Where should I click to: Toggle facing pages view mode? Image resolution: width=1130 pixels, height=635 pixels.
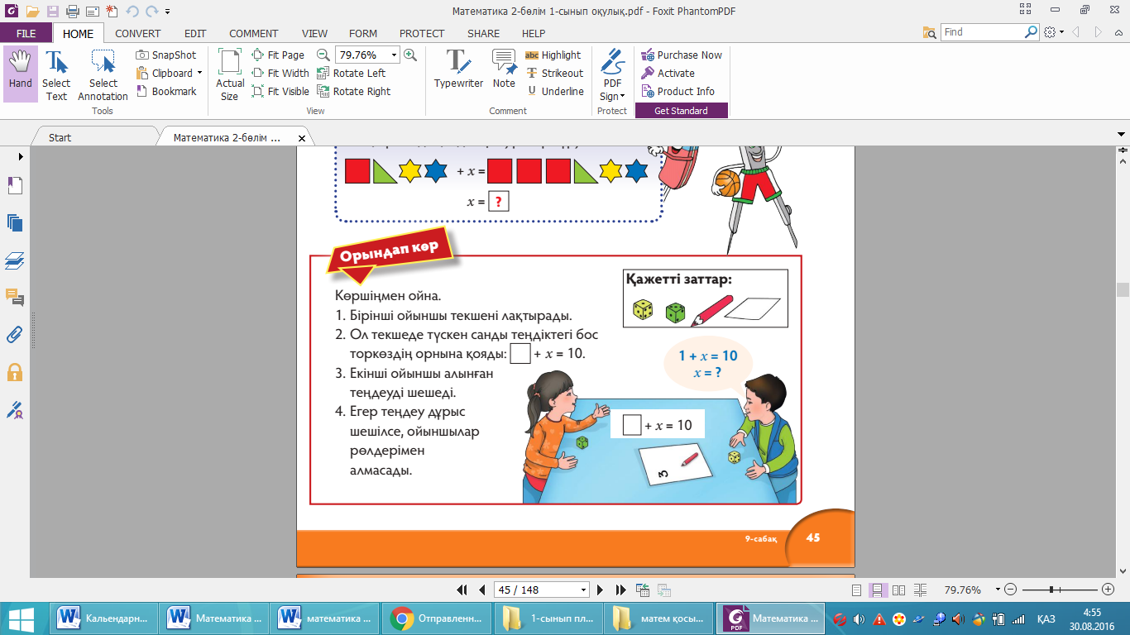[x=898, y=590]
